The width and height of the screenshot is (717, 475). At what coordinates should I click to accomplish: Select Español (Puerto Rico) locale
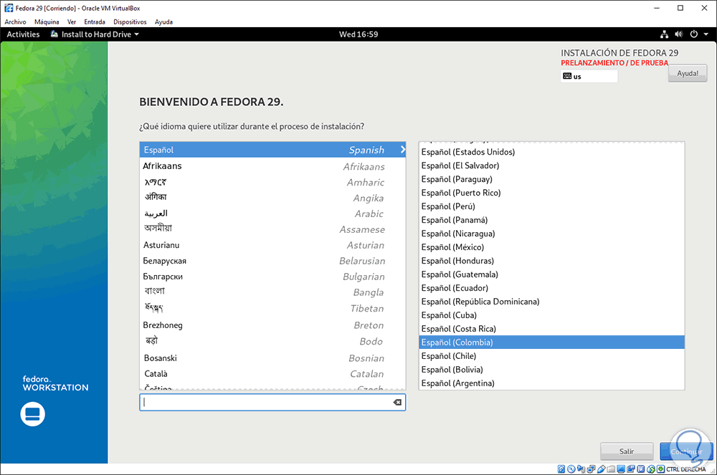coord(551,193)
